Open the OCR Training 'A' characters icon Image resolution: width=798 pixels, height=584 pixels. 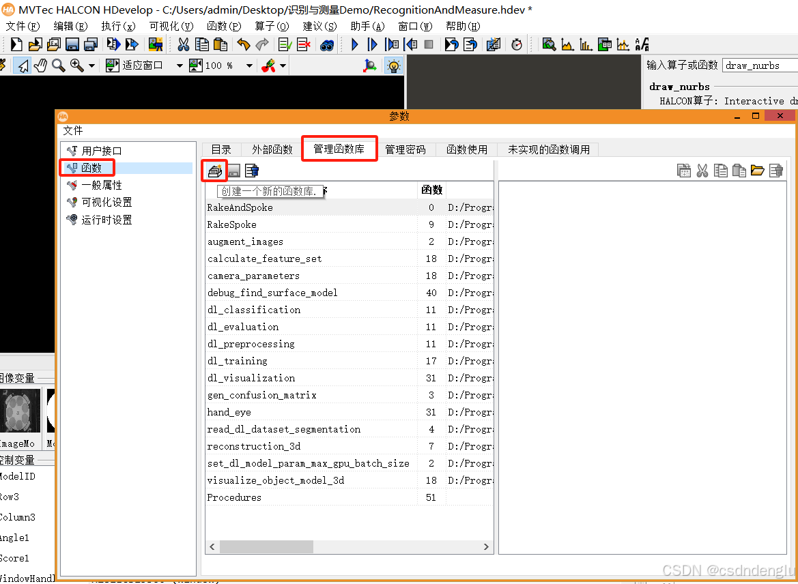click(642, 44)
